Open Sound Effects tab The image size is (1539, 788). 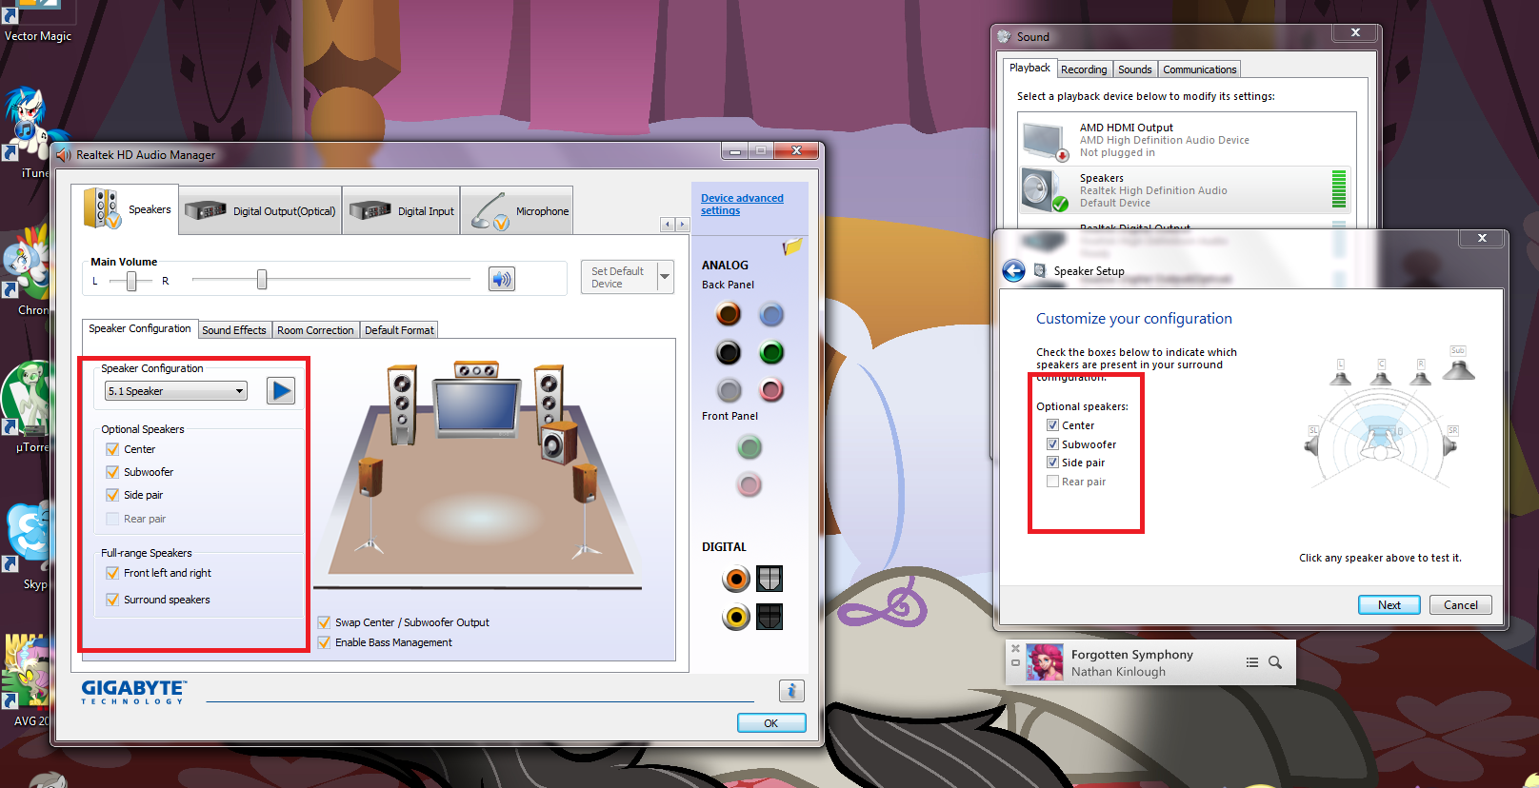[234, 330]
